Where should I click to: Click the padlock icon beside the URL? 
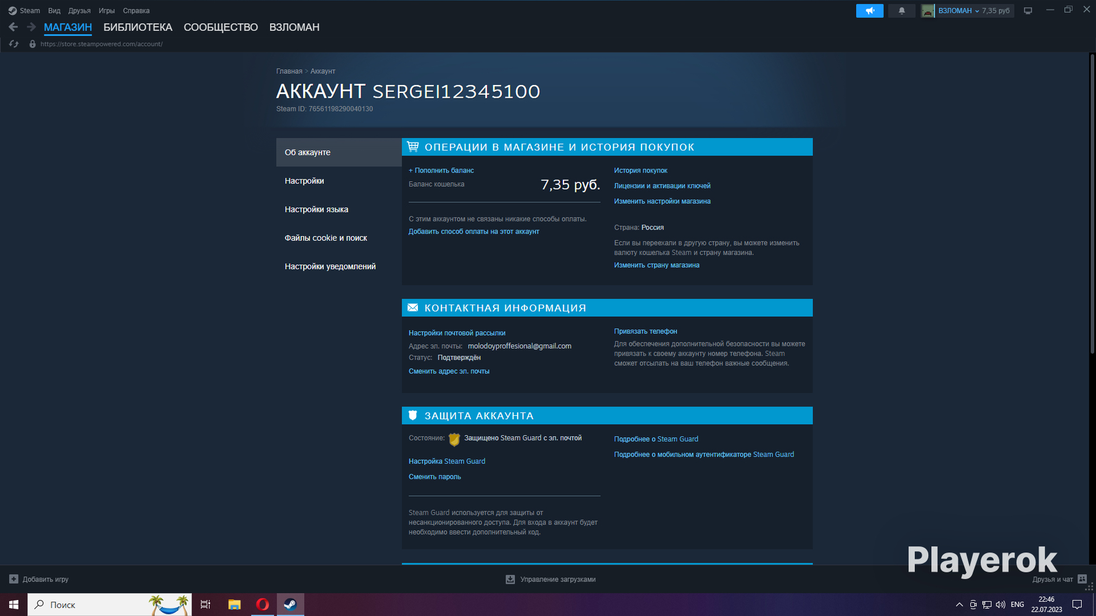click(x=33, y=44)
